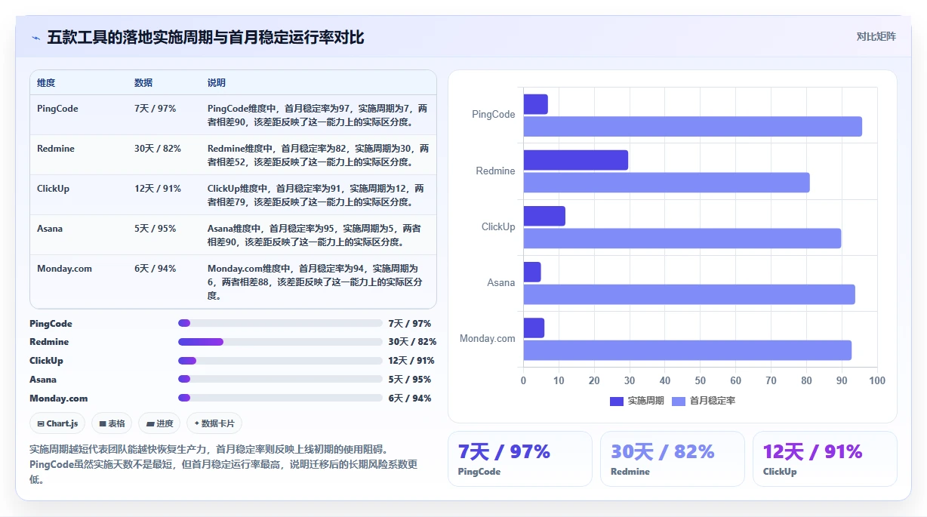The width and height of the screenshot is (927, 517).
Task: Toggle the 首月稳定率 legend swatch
Action: point(679,401)
